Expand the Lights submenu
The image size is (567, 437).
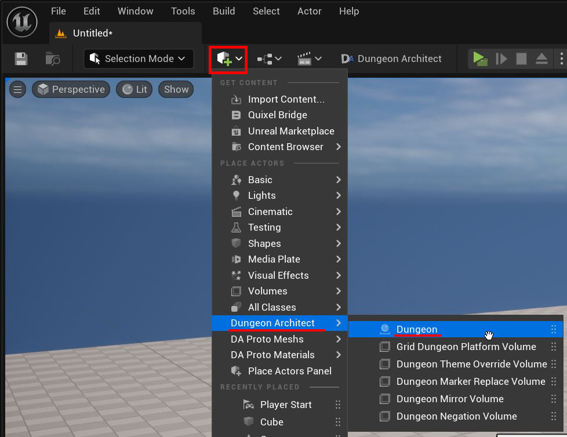click(279, 195)
